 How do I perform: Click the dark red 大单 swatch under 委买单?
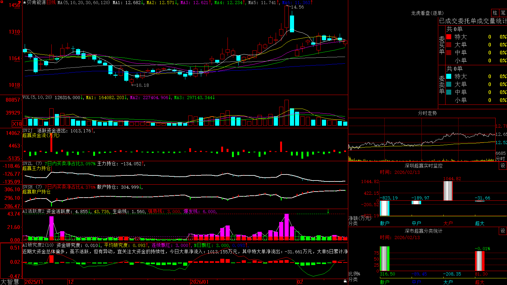(x=449, y=45)
